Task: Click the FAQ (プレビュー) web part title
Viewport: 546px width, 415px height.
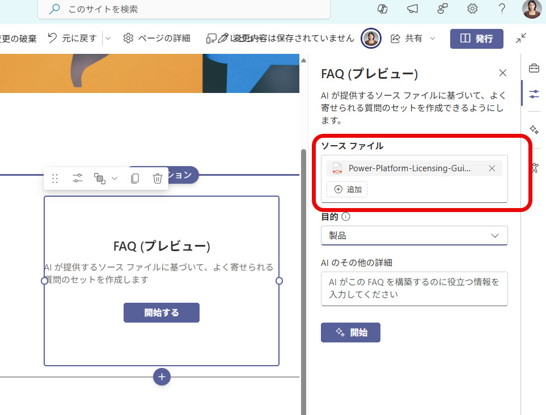Action: click(x=162, y=246)
